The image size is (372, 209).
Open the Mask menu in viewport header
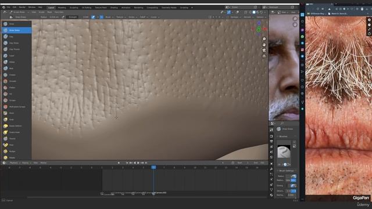(49, 12)
